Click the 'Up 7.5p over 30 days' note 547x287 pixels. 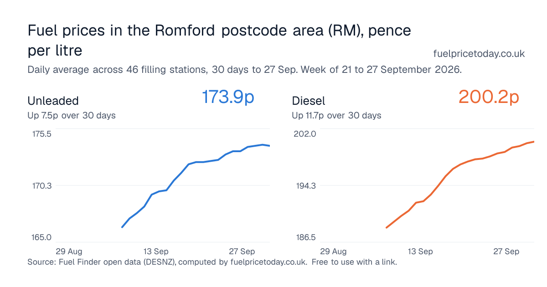coord(72,115)
